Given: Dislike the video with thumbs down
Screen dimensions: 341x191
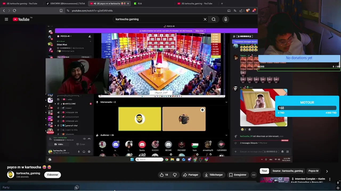Looking at the screenshot, I should (x=175, y=175).
